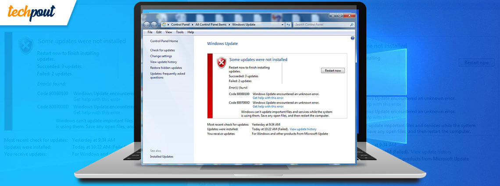
Task: Click Windows Update breadcrumb in address bar
Action: click(243, 24)
